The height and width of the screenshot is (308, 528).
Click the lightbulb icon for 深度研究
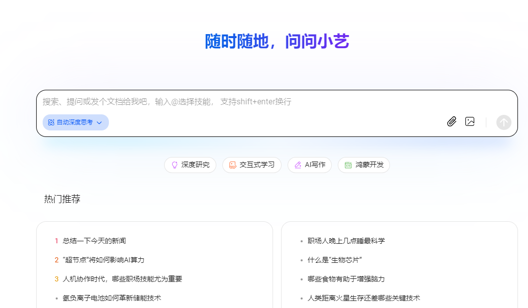pyautogui.click(x=175, y=165)
